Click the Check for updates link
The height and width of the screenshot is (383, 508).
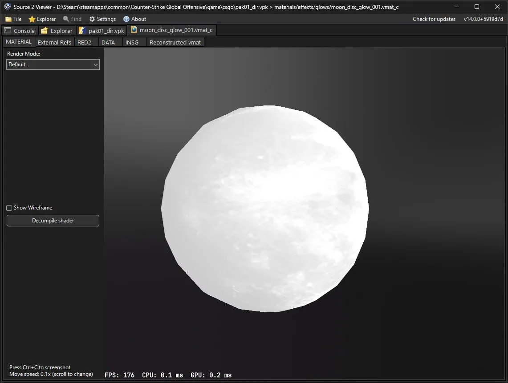tap(434, 19)
